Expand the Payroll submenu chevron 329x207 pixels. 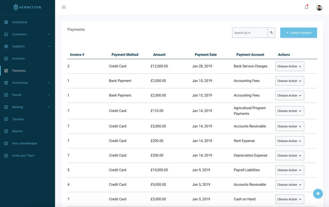49,95
